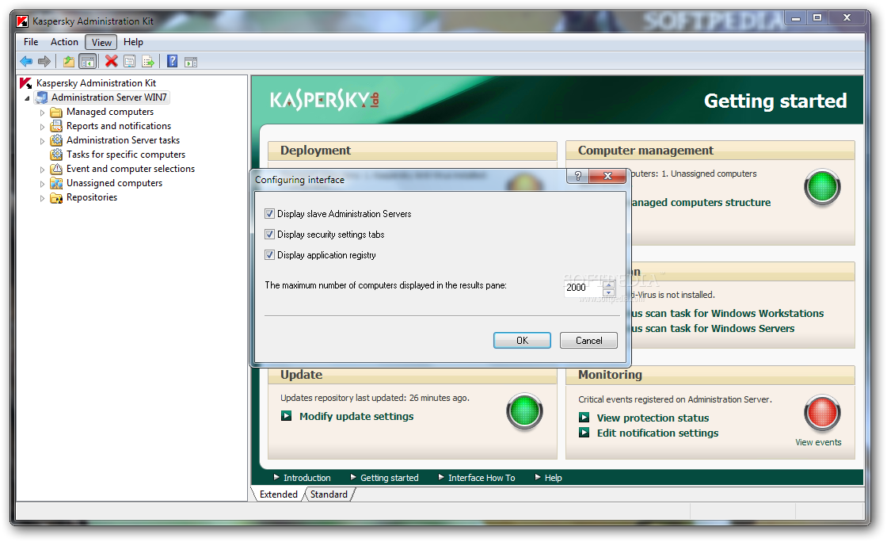Click Cancel in Configuring interface dialog
Screen dimensions: 887x542
[589, 341]
